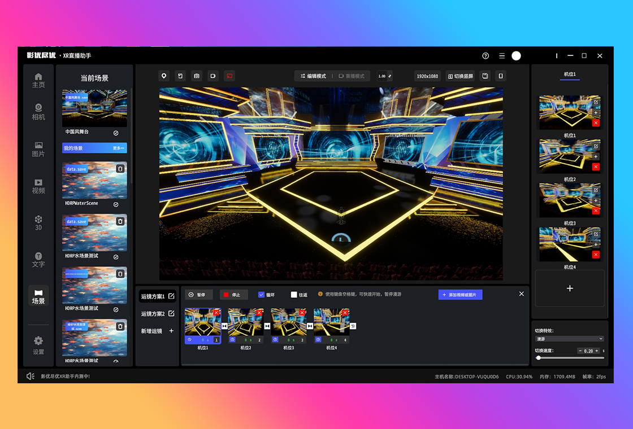Open the 3D section in the sidebar

pyautogui.click(x=38, y=222)
